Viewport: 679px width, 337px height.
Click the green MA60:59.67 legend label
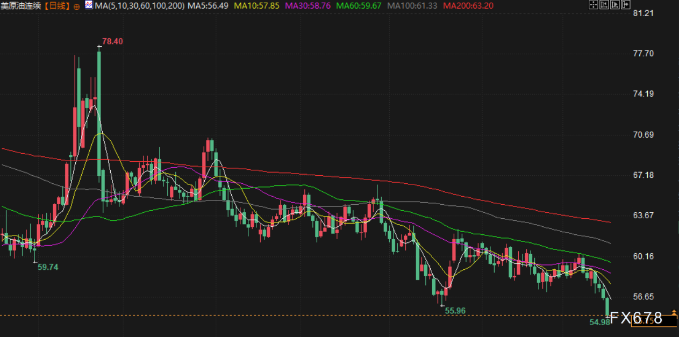point(359,6)
